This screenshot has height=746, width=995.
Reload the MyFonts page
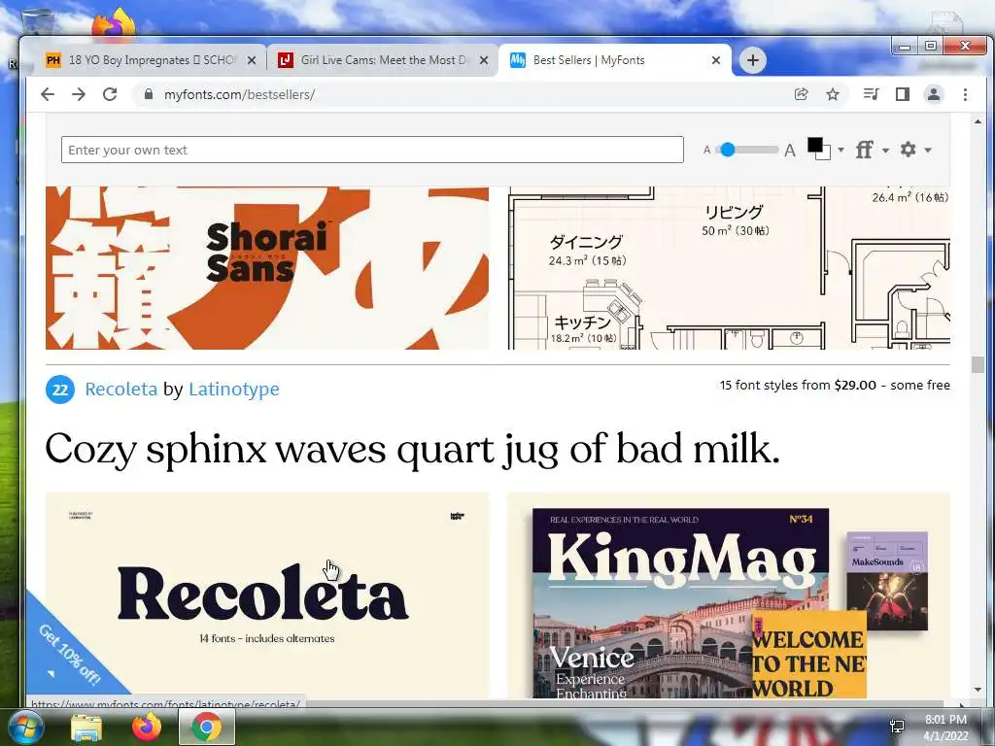coord(110,94)
